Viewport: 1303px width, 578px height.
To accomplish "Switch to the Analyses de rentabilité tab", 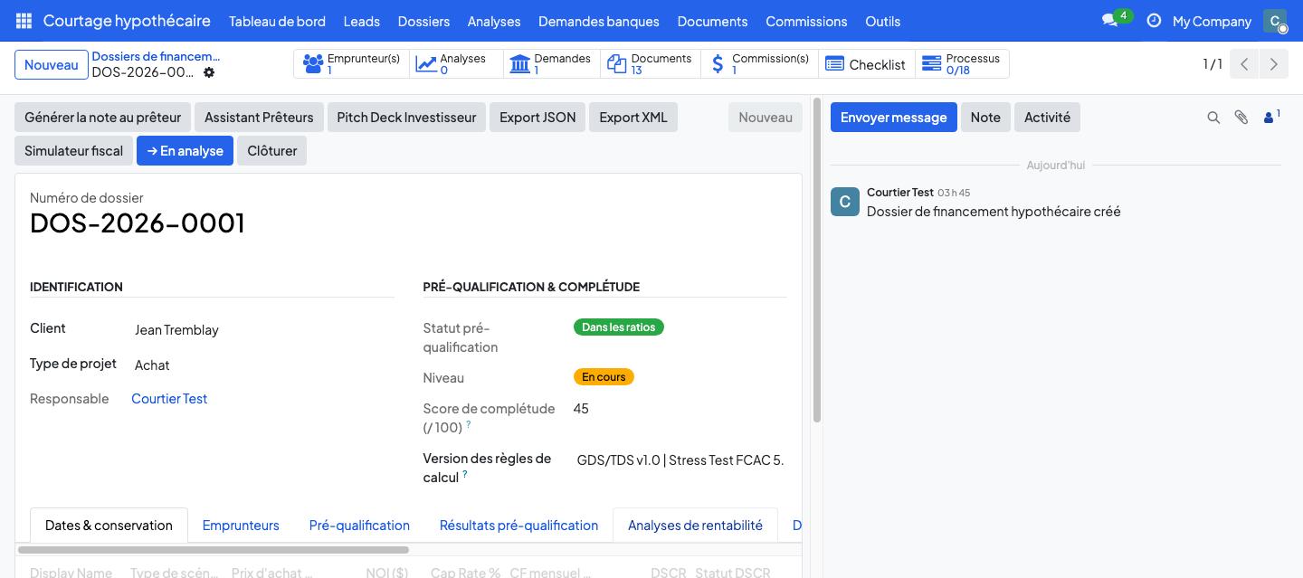I will tap(695, 525).
